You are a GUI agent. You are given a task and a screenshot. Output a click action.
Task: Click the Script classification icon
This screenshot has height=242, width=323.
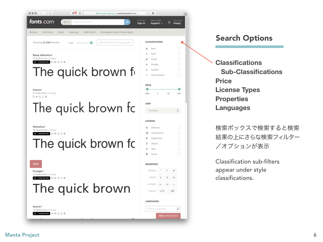(x=147, y=59)
